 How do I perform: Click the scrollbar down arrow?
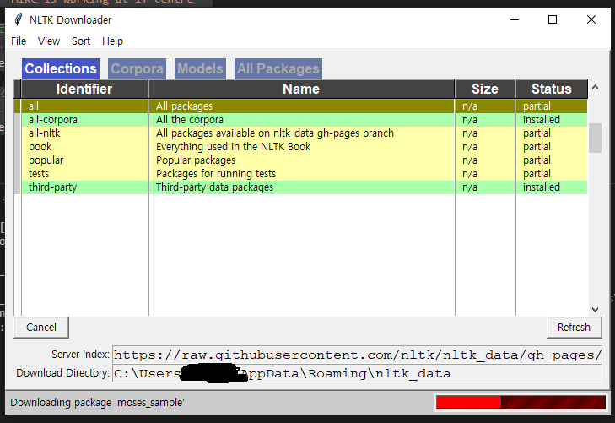(595, 310)
